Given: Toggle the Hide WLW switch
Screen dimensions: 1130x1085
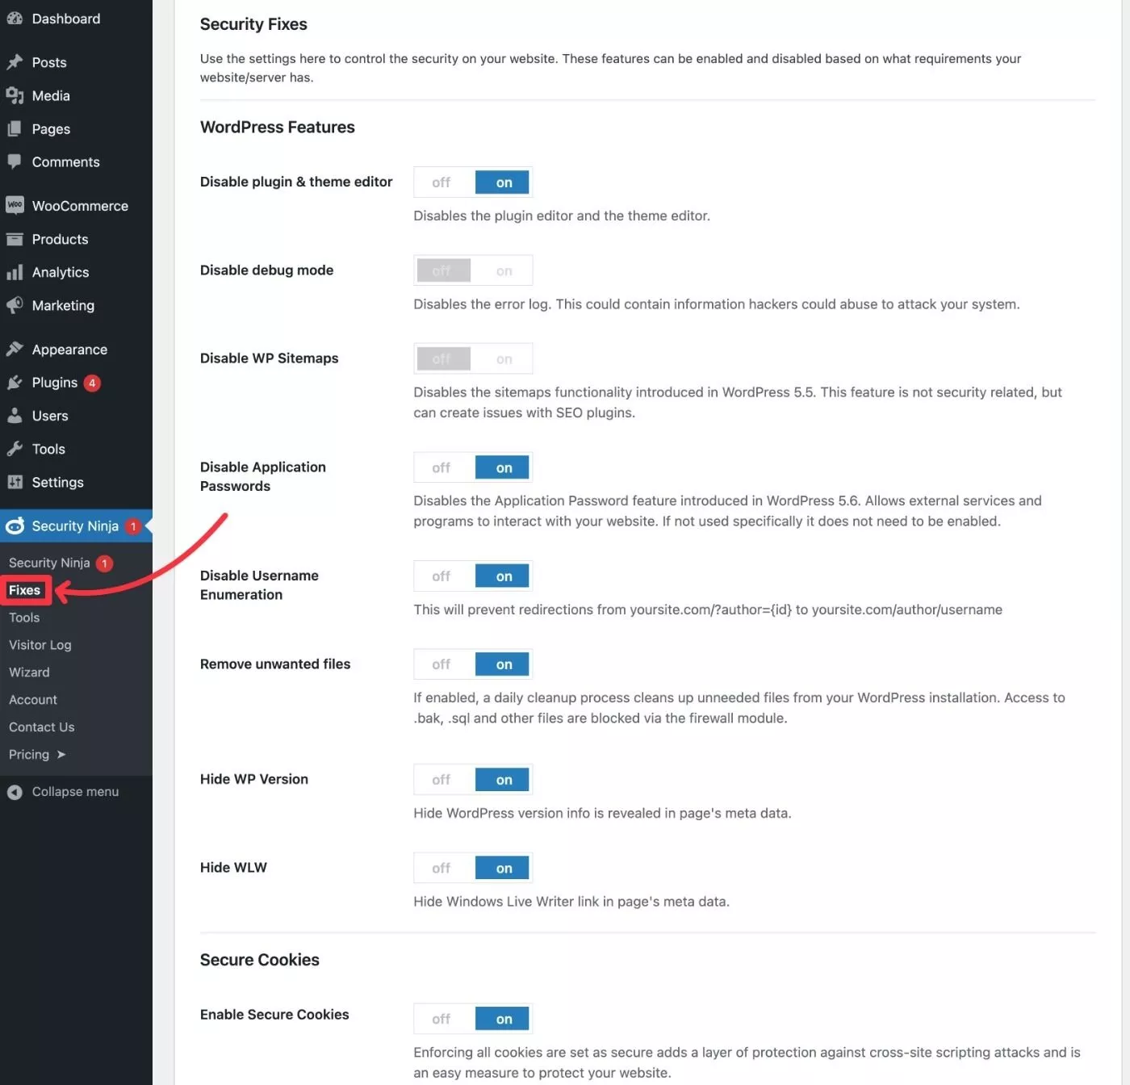Looking at the screenshot, I should (473, 868).
